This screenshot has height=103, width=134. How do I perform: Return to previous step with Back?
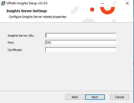(x=75, y=97)
